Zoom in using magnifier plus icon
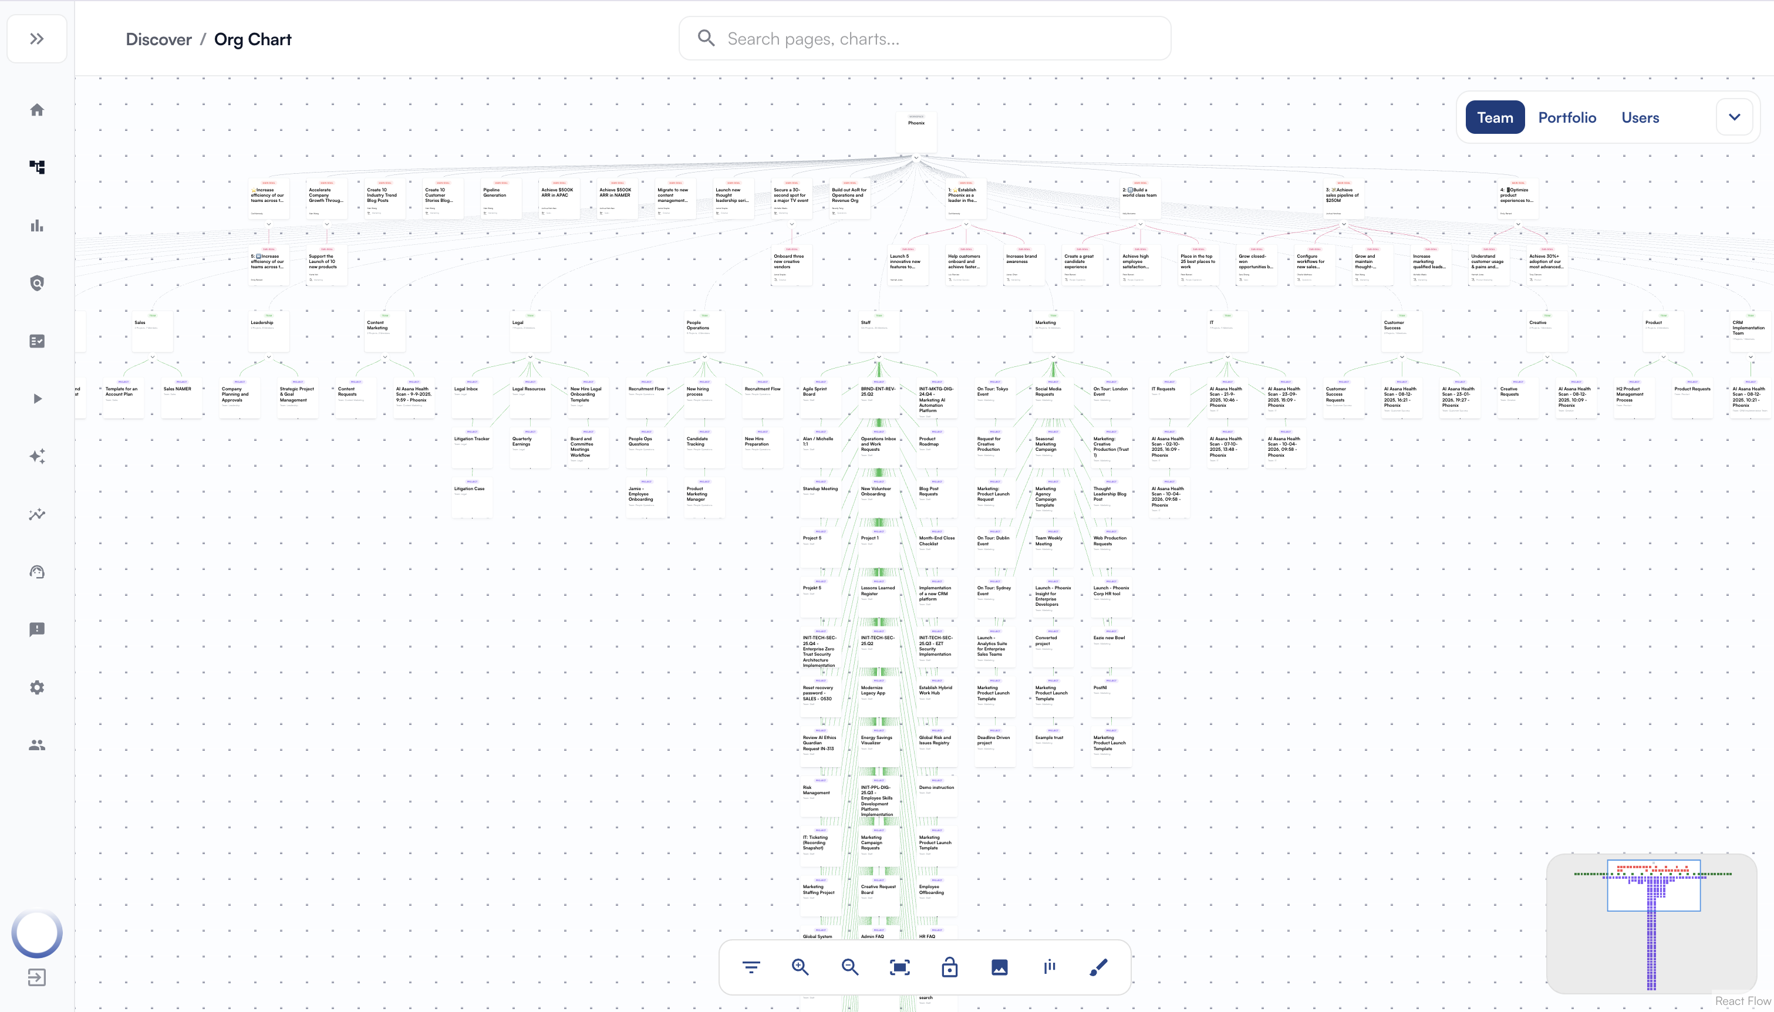1774x1012 pixels. pos(800,967)
